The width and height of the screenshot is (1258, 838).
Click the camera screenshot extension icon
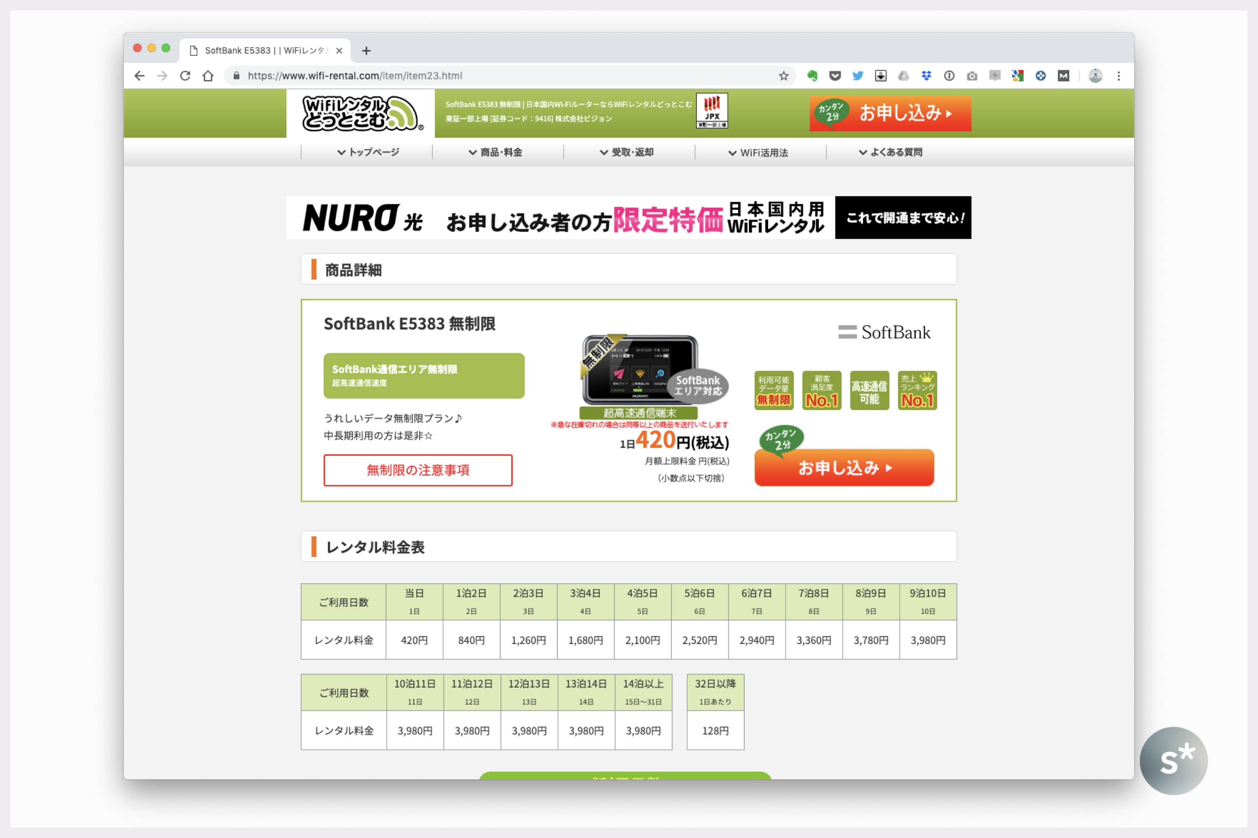972,76
